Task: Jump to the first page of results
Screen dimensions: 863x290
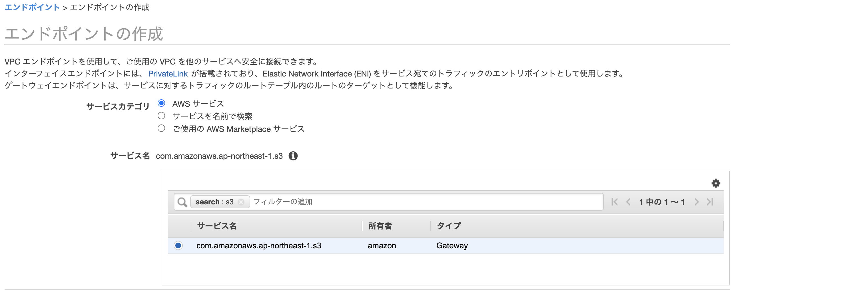Action: coord(615,202)
